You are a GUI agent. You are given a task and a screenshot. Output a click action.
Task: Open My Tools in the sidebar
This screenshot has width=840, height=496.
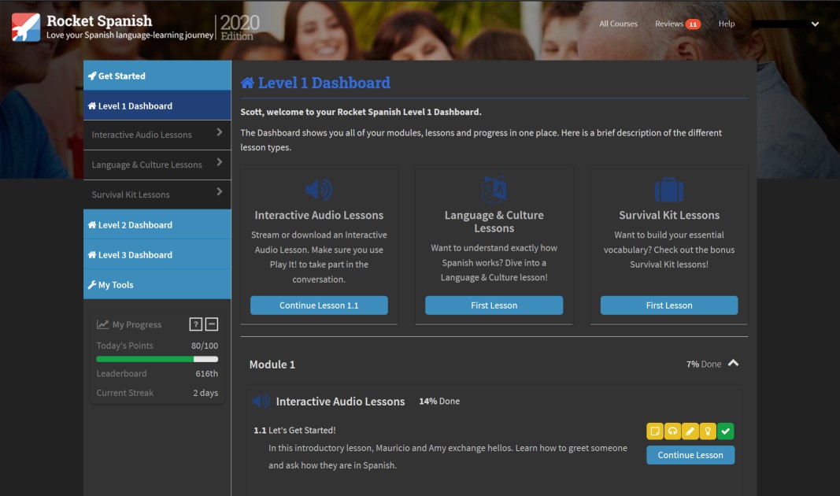(x=157, y=284)
